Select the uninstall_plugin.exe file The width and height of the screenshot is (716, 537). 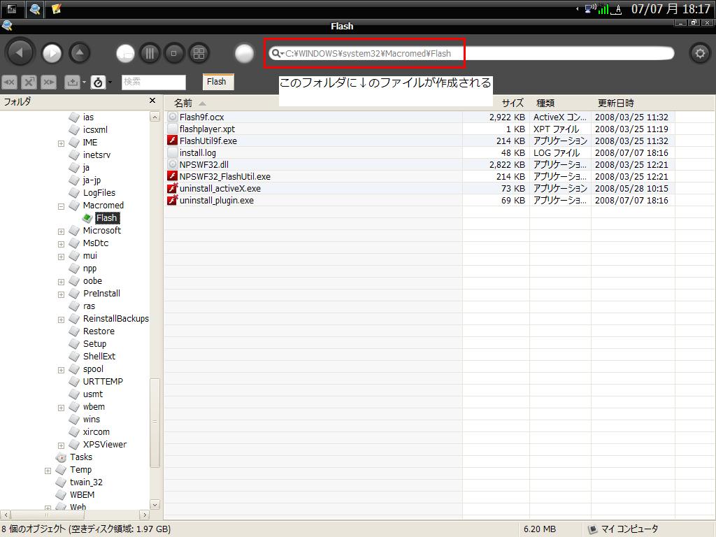[x=217, y=200]
